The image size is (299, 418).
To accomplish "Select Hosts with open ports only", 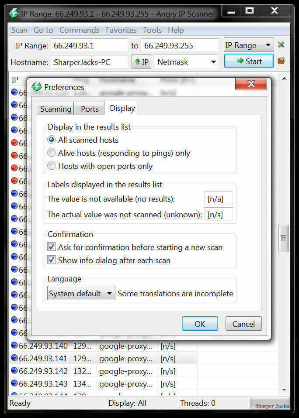I will [x=51, y=166].
